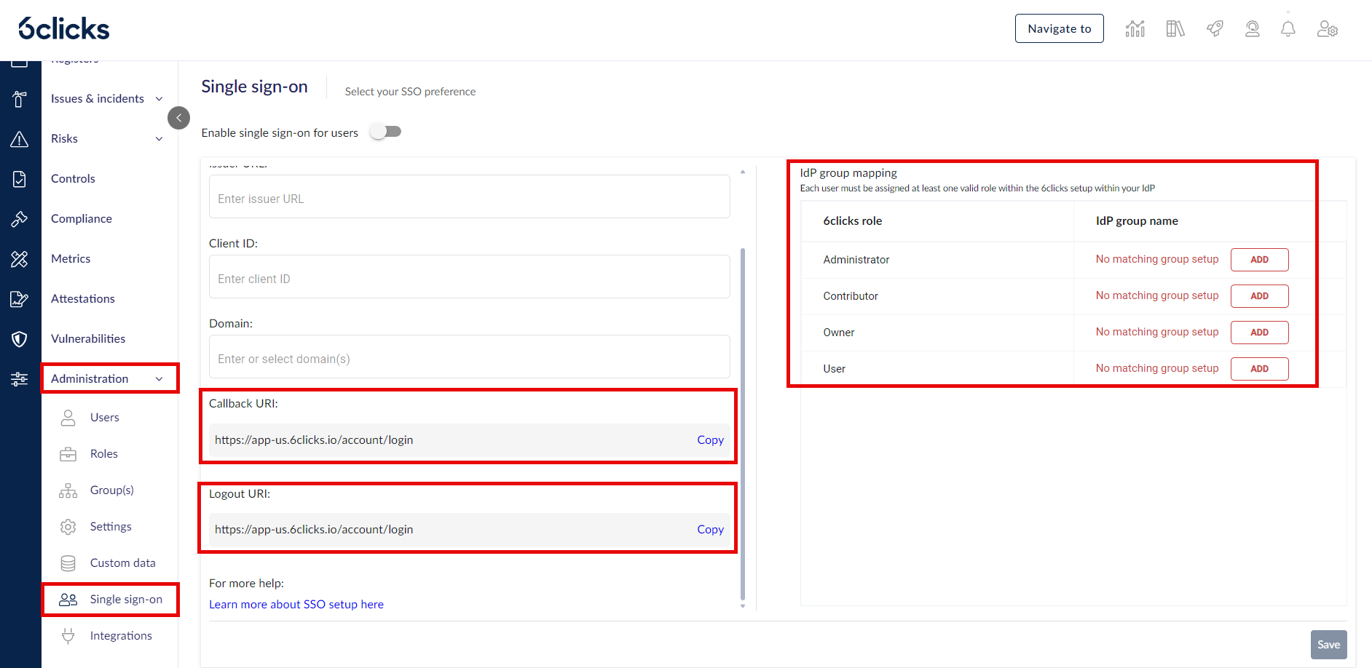The image size is (1372, 668).
Task: Add IdP group for Contributor role
Action: (x=1259, y=296)
